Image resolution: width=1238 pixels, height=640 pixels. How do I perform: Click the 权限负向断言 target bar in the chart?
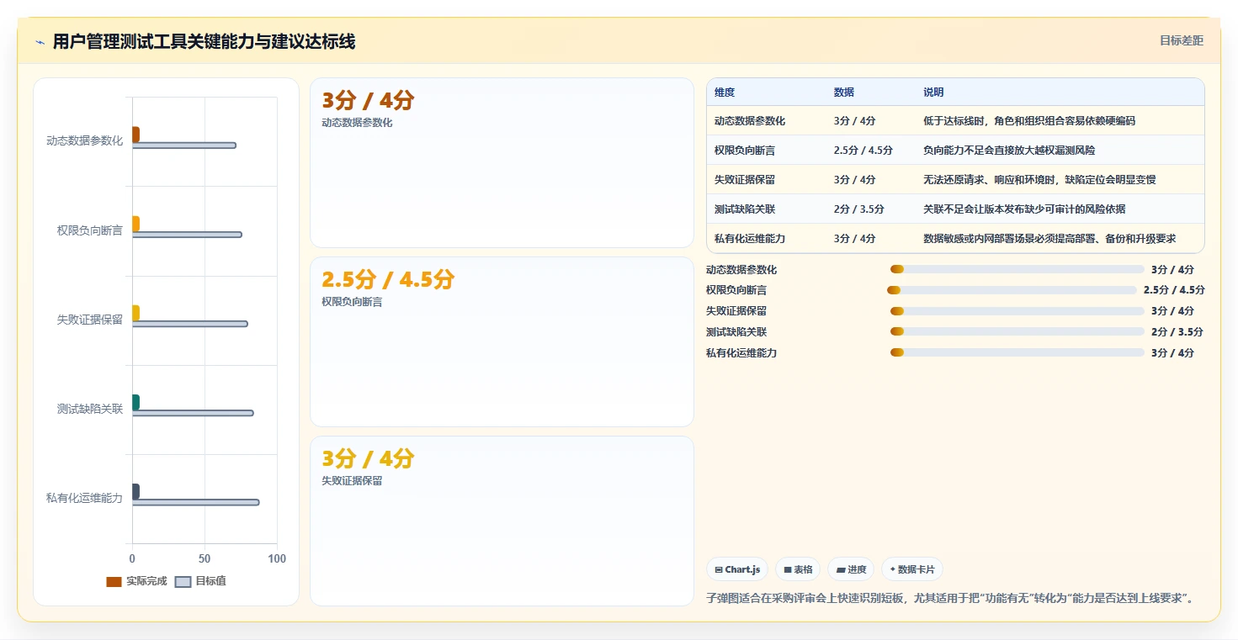(x=187, y=235)
